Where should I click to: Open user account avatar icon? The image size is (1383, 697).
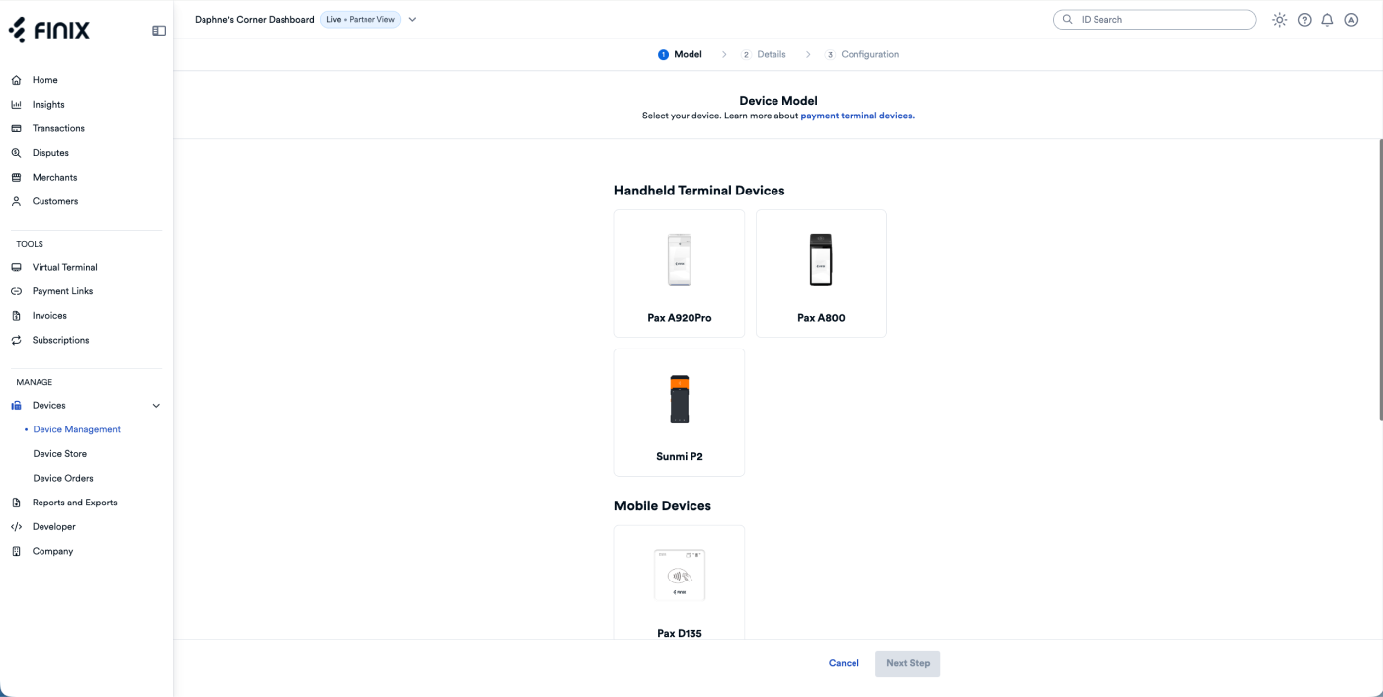coord(1352,20)
